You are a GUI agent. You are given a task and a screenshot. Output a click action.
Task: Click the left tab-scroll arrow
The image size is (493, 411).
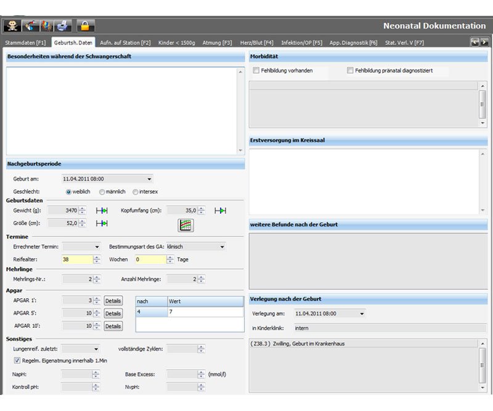tap(475, 42)
